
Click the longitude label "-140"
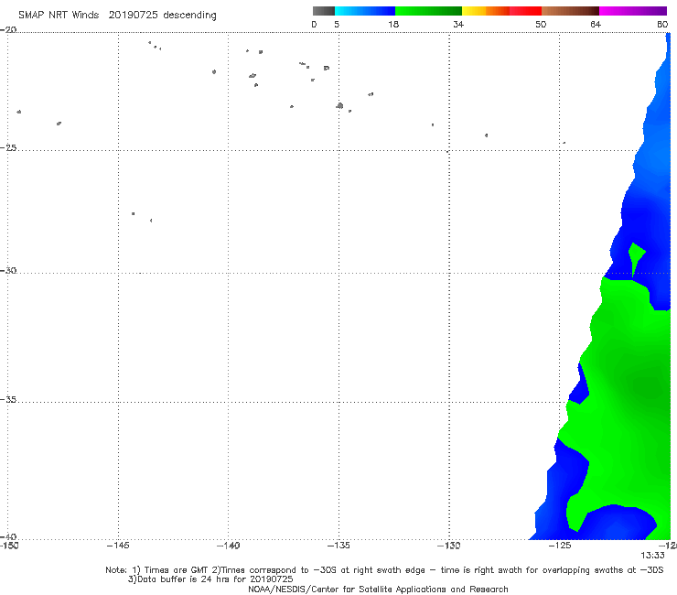[x=229, y=546]
